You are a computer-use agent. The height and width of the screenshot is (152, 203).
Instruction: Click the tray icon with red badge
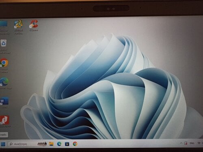pos(186,143)
